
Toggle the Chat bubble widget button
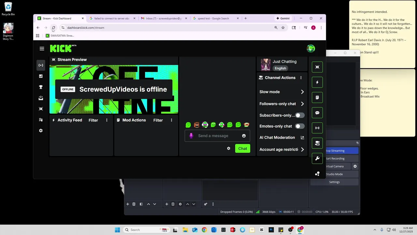[317, 113]
